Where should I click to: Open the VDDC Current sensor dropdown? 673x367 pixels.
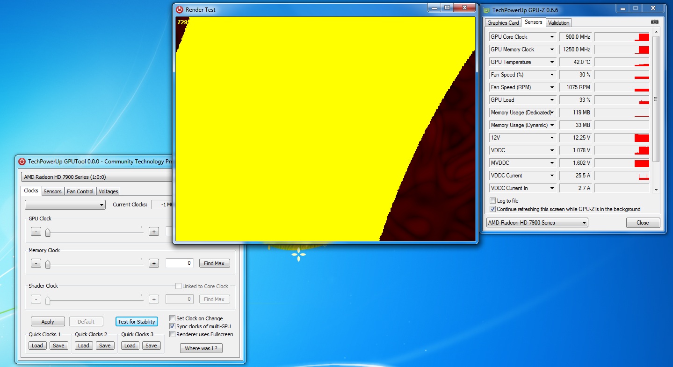[552, 176]
